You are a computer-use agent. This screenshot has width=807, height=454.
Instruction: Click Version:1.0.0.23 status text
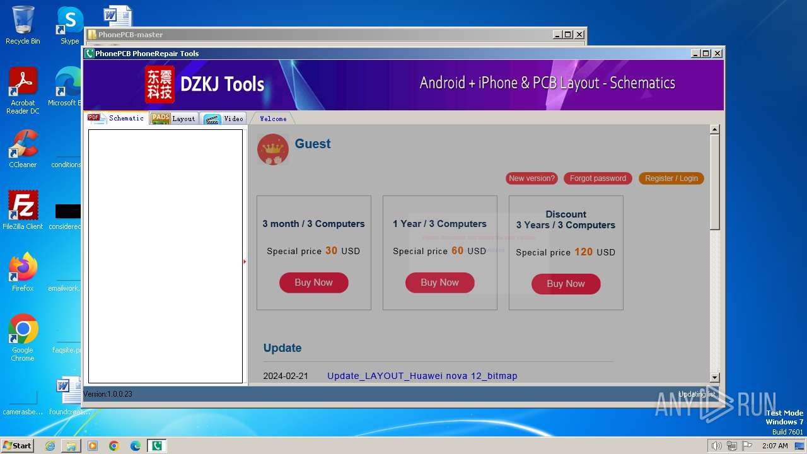pyautogui.click(x=108, y=394)
